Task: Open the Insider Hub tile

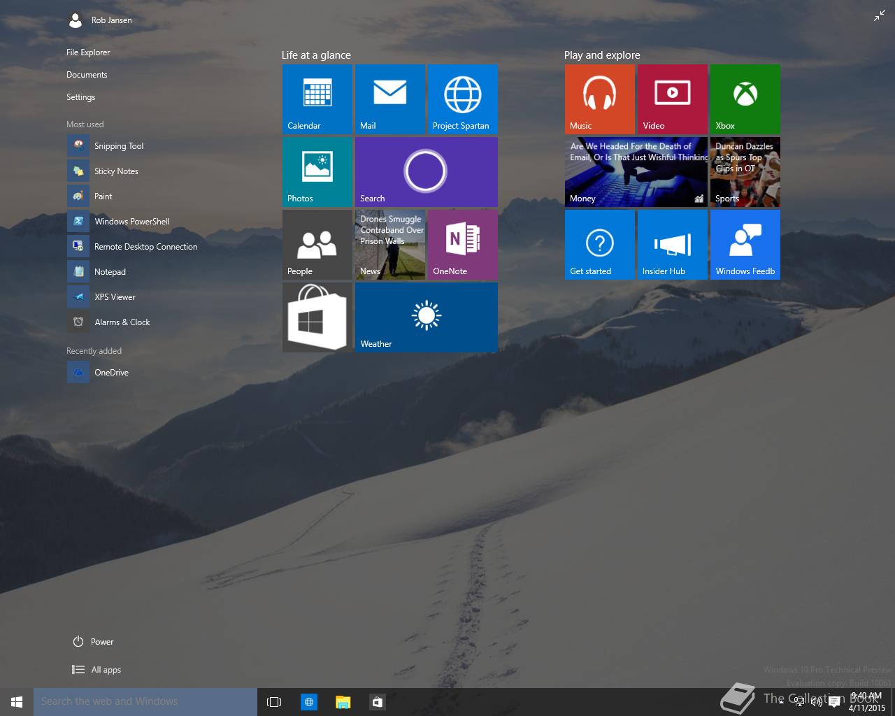Action: (x=672, y=245)
